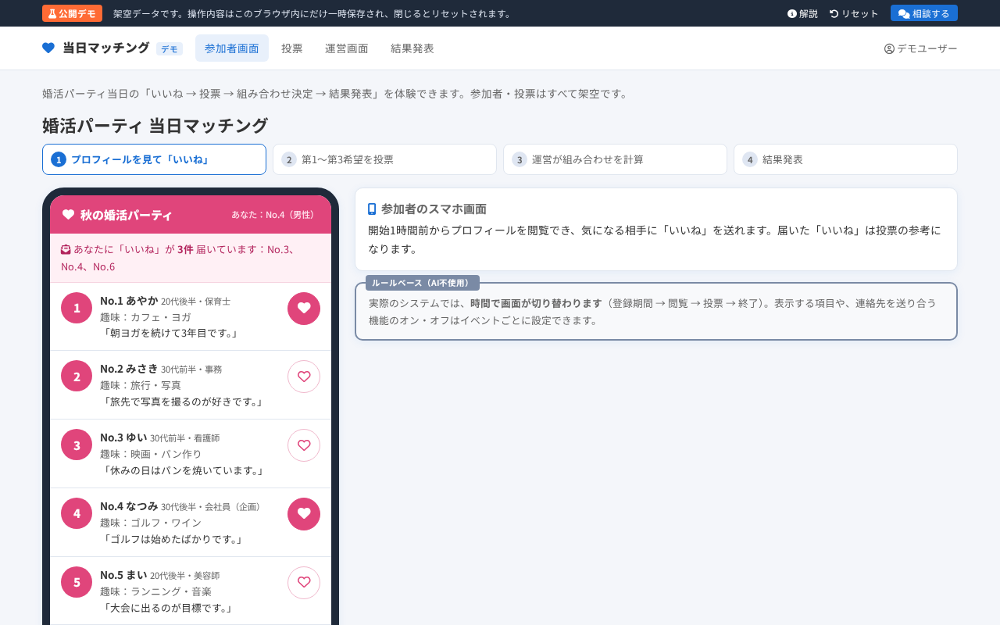Toggle the like heart for No.1 あやか
Image resolution: width=1000 pixels, height=625 pixels.
coord(304,309)
